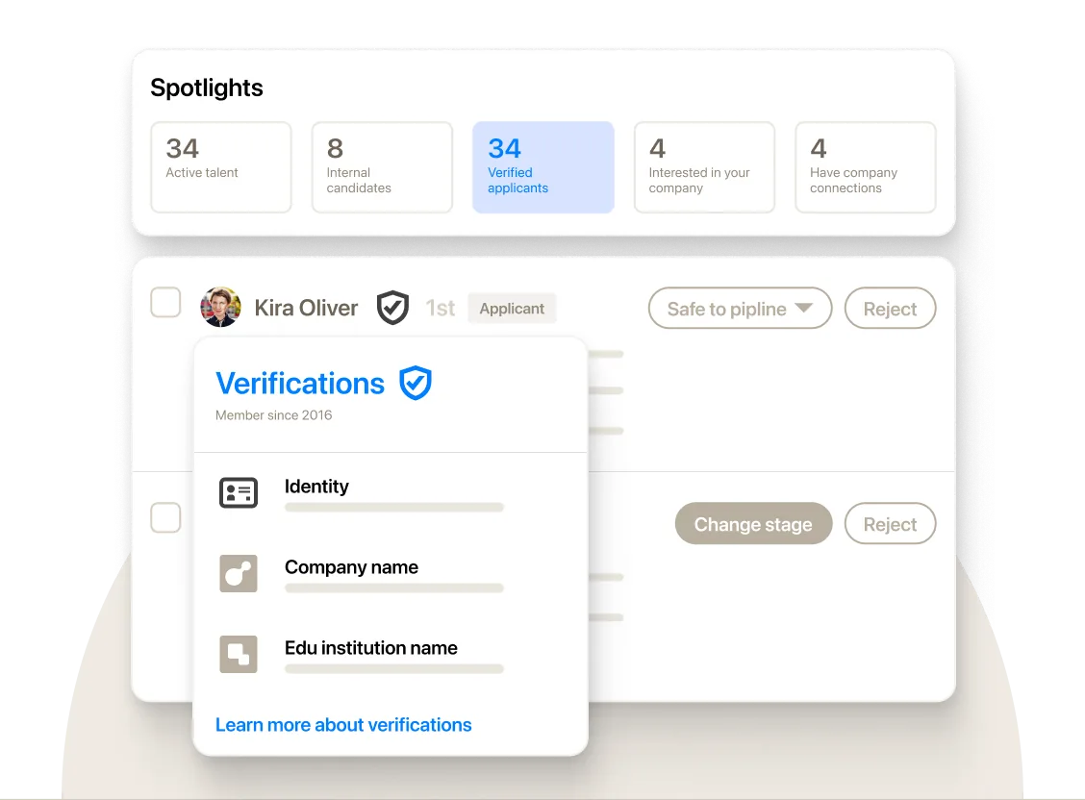The width and height of the screenshot is (1085, 800).
Task: Click the blue shield beside Verifications heading
Action: coord(416,383)
